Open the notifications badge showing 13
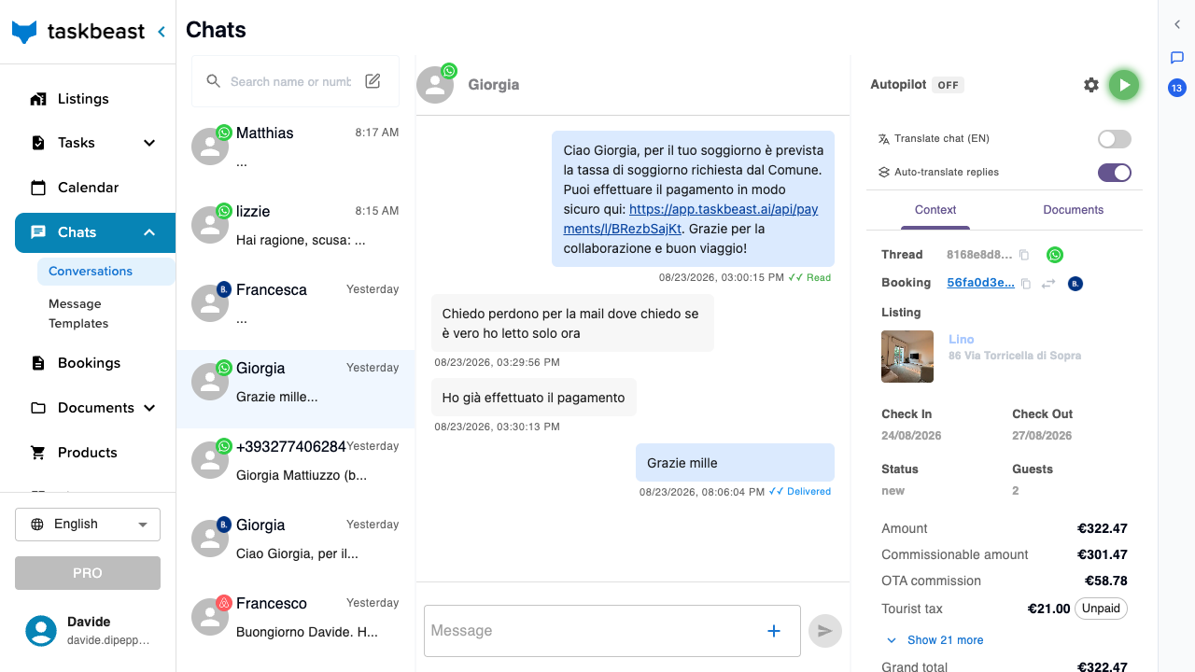 tap(1177, 89)
